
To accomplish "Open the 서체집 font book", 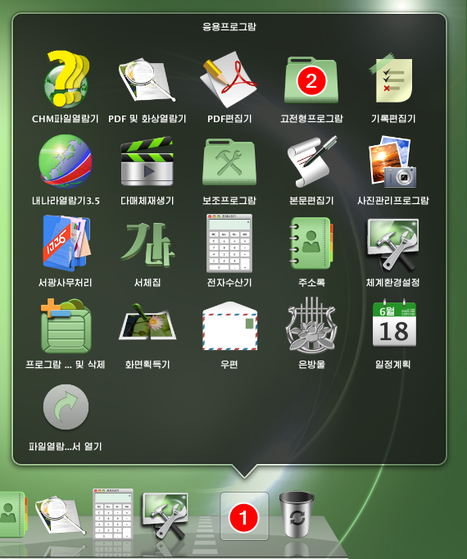I will tap(147, 244).
